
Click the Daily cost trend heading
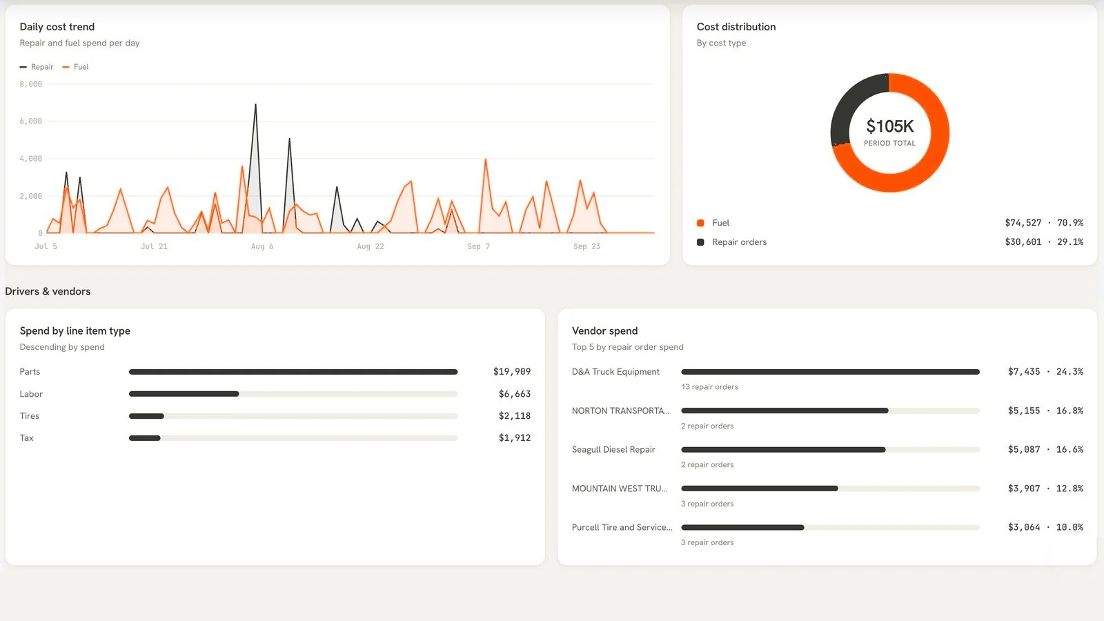pos(57,27)
